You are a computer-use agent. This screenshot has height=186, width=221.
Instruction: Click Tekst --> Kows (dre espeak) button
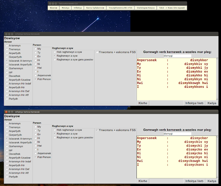172,8
